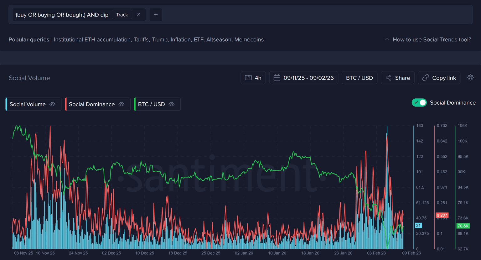Click the Copy link button text
The height and width of the screenshot is (260, 481).
(444, 78)
